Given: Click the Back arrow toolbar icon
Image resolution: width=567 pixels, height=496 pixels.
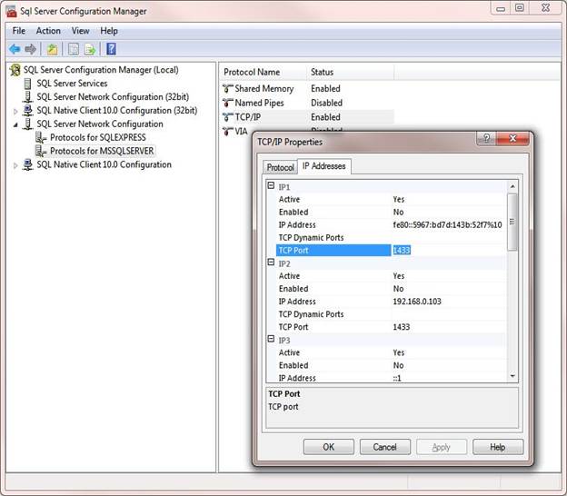Looking at the screenshot, I should 15,49.
